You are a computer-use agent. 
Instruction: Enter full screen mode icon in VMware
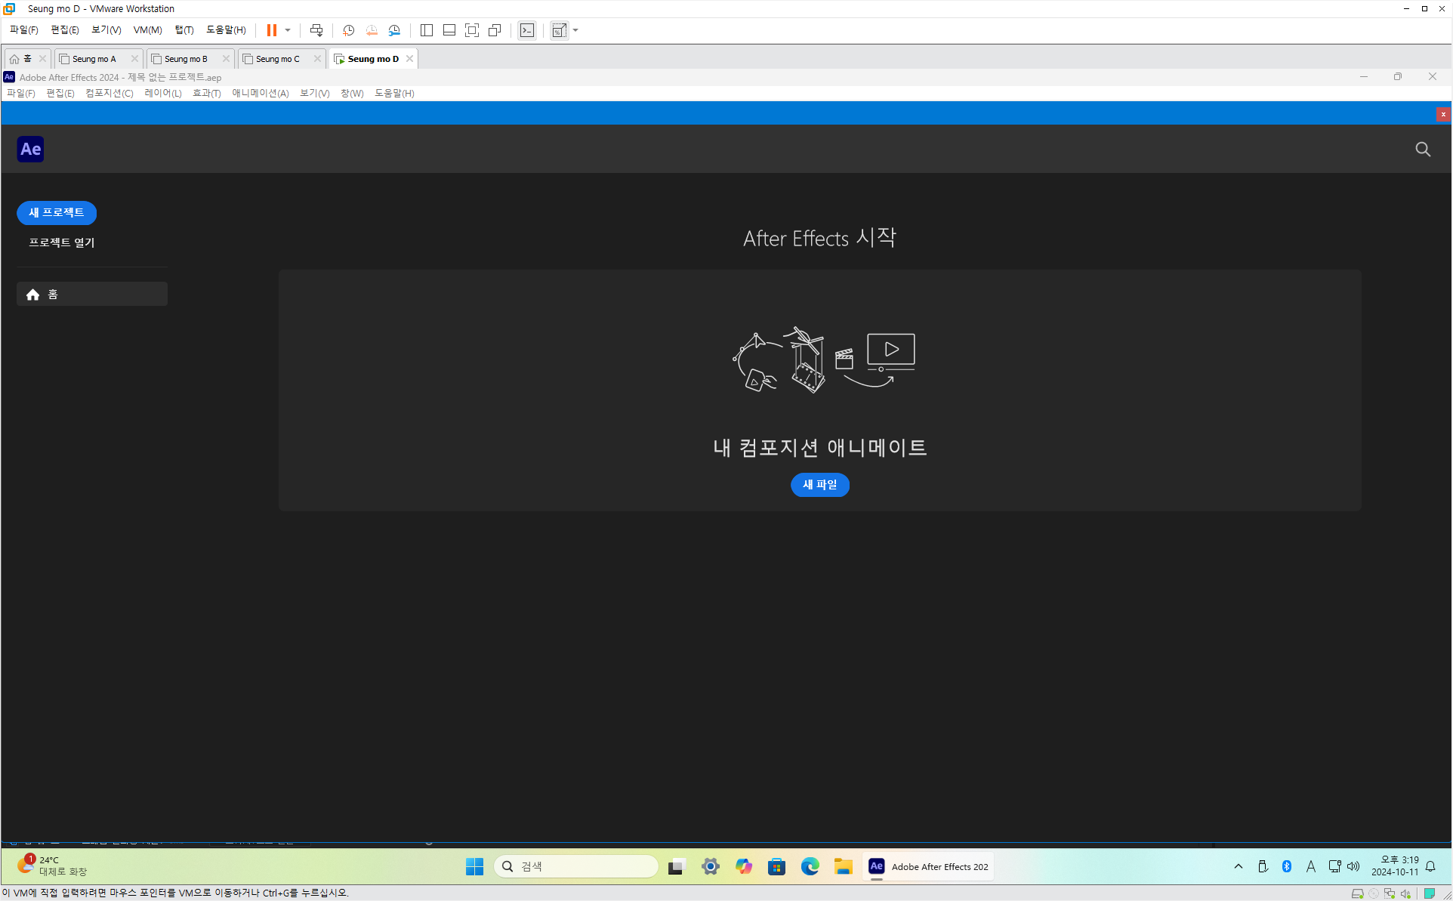(472, 30)
